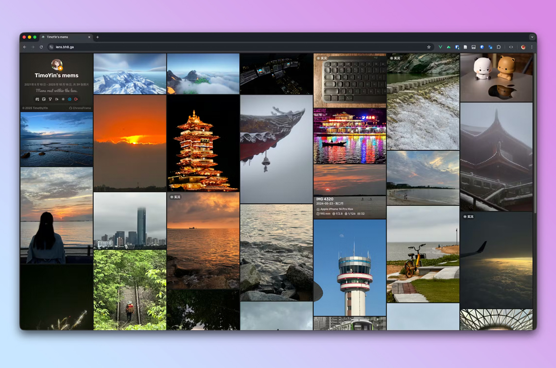Open the browser Extensions puzzle icon
This screenshot has height=368, width=556.
click(x=499, y=47)
